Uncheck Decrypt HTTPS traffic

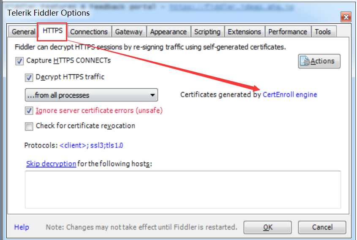pos(29,77)
